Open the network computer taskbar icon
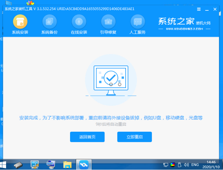The image size is (223, 170). (x=35, y=165)
